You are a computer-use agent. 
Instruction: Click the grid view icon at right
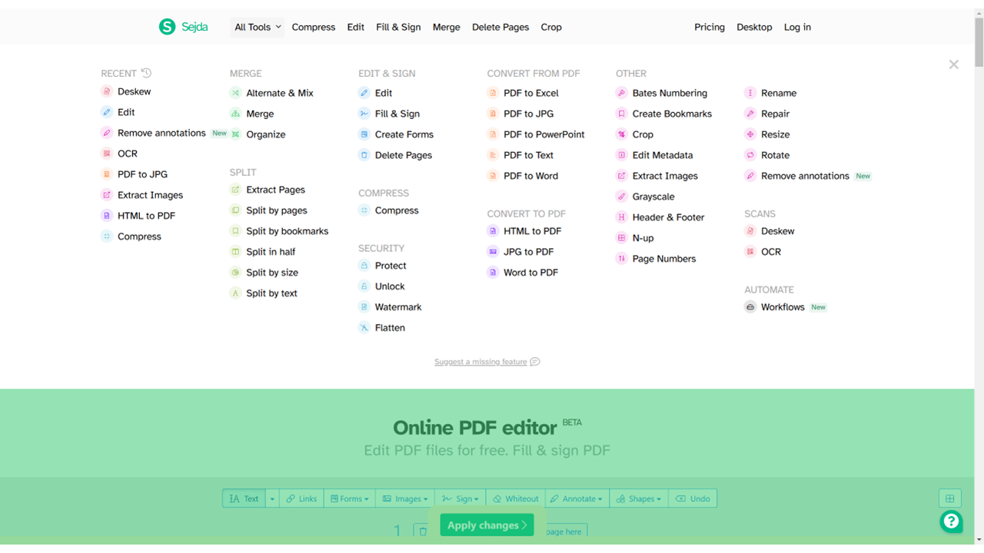pos(949,498)
